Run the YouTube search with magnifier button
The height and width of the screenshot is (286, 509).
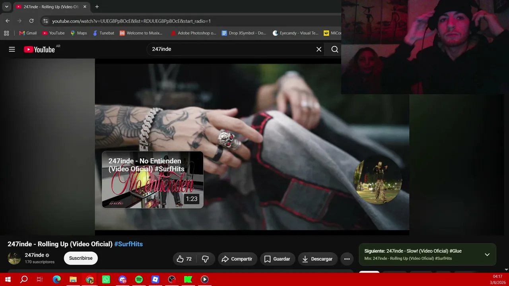point(335,49)
